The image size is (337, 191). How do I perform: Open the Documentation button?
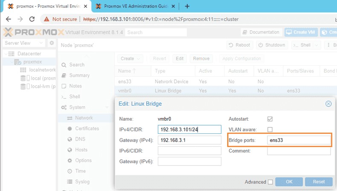coord(261,32)
